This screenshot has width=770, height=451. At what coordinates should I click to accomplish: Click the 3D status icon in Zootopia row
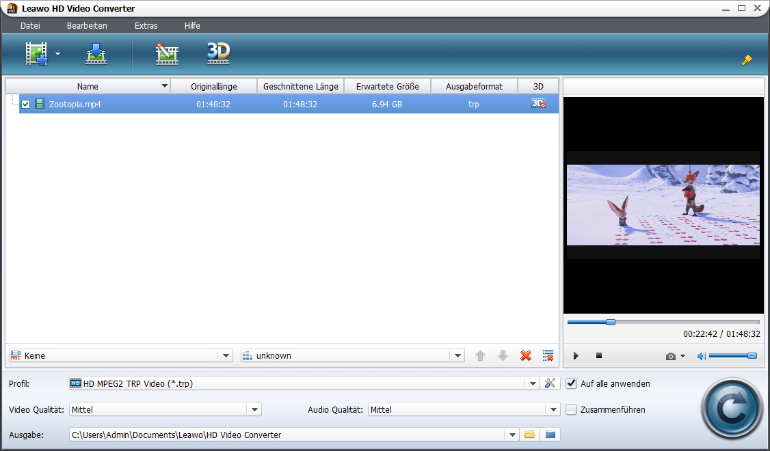coord(538,104)
